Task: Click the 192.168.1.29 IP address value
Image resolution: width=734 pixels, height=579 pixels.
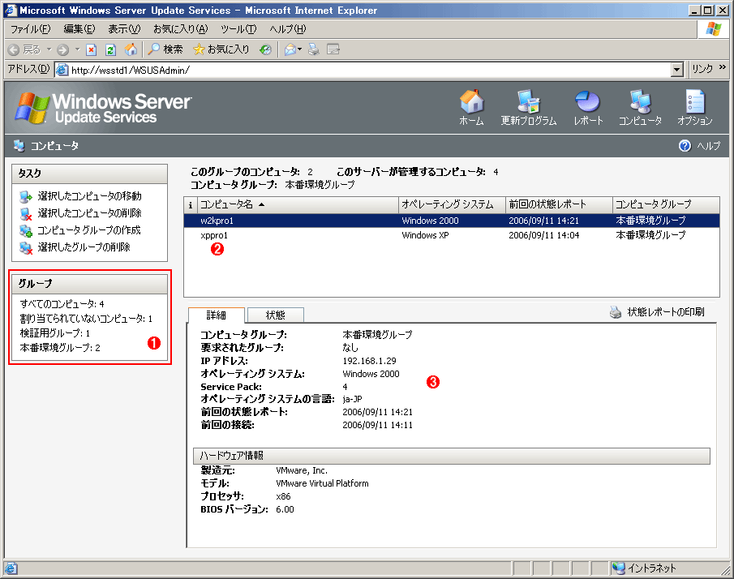Action: point(369,361)
